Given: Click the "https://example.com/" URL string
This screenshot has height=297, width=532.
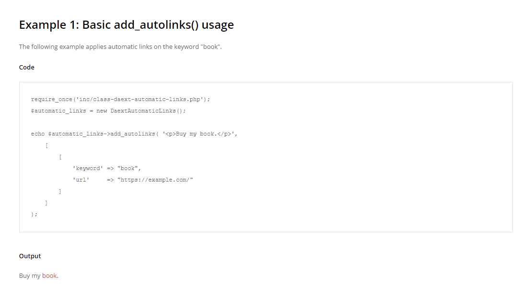Looking at the screenshot, I should [x=155, y=180].
